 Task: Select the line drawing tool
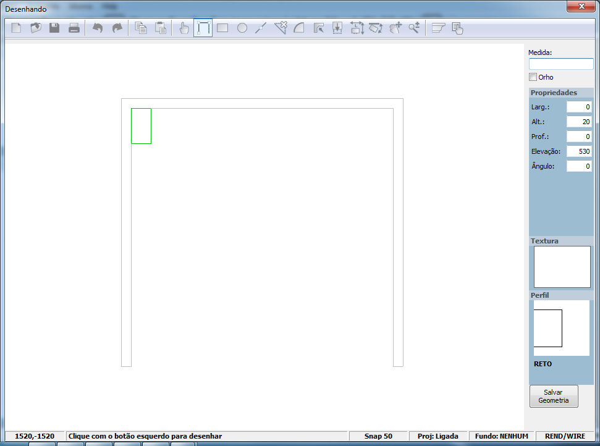tap(261, 28)
